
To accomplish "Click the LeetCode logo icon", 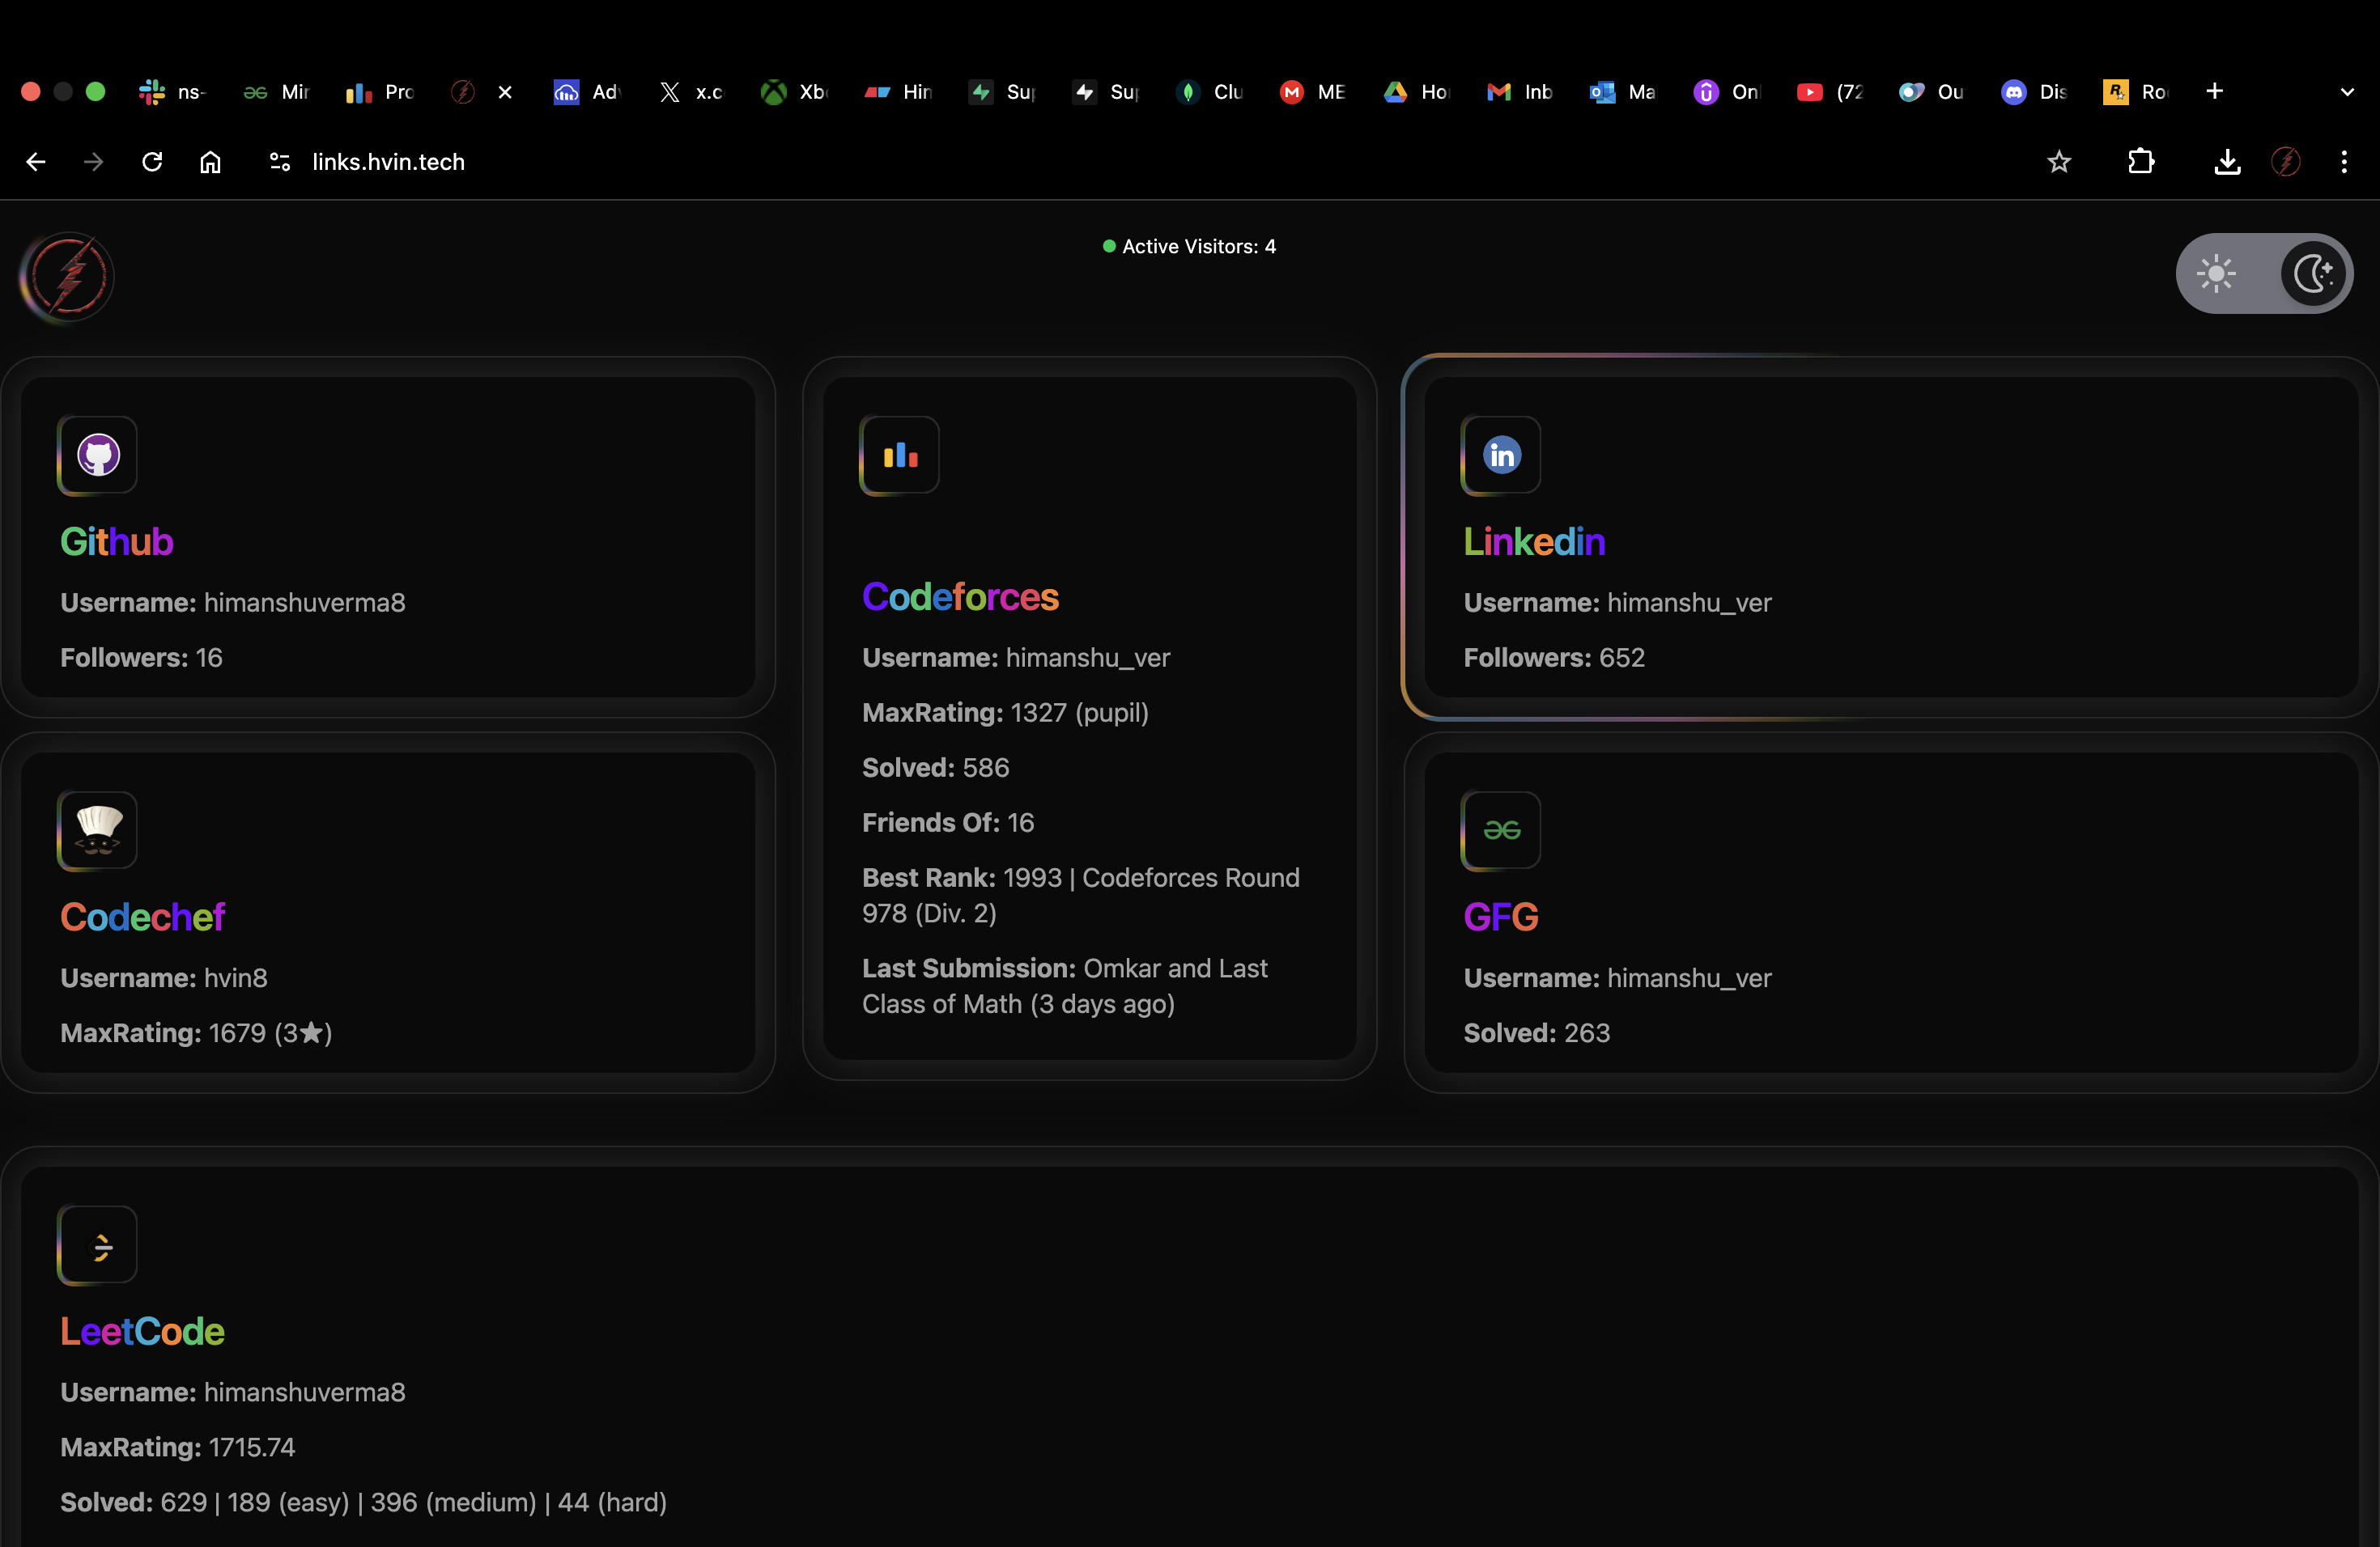I will (97, 1245).
